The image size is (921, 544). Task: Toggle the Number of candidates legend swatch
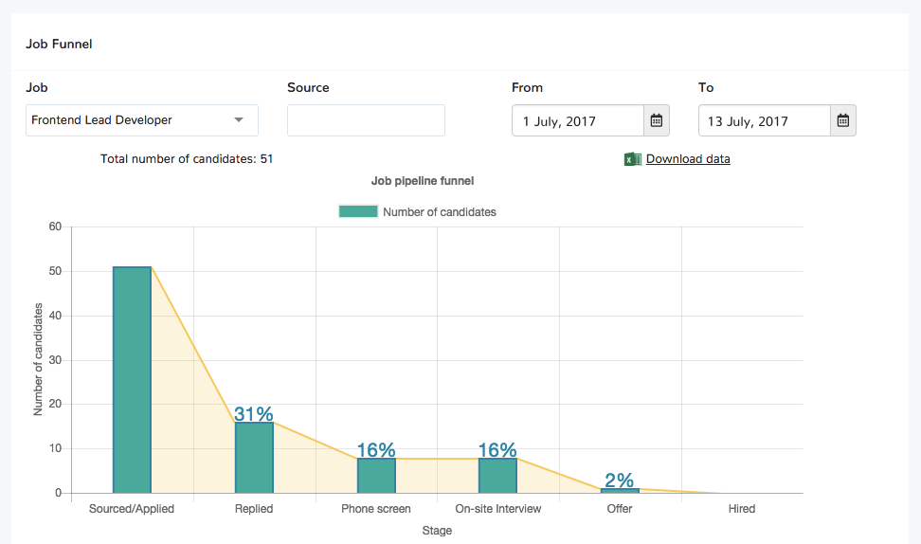(x=358, y=211)
